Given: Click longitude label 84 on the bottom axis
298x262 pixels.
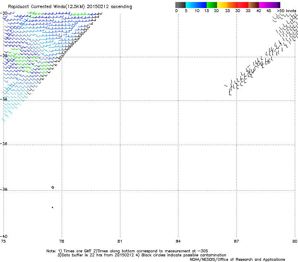Looking at the screenshot, I should (178, 241).
